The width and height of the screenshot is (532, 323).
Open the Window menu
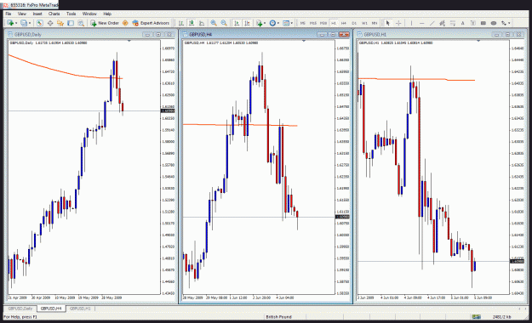[89, 14]
